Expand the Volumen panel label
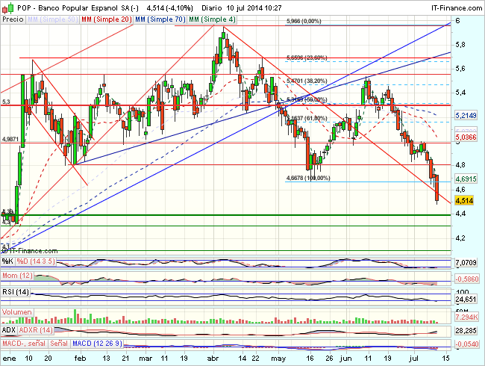 click(x=17, y=311)
